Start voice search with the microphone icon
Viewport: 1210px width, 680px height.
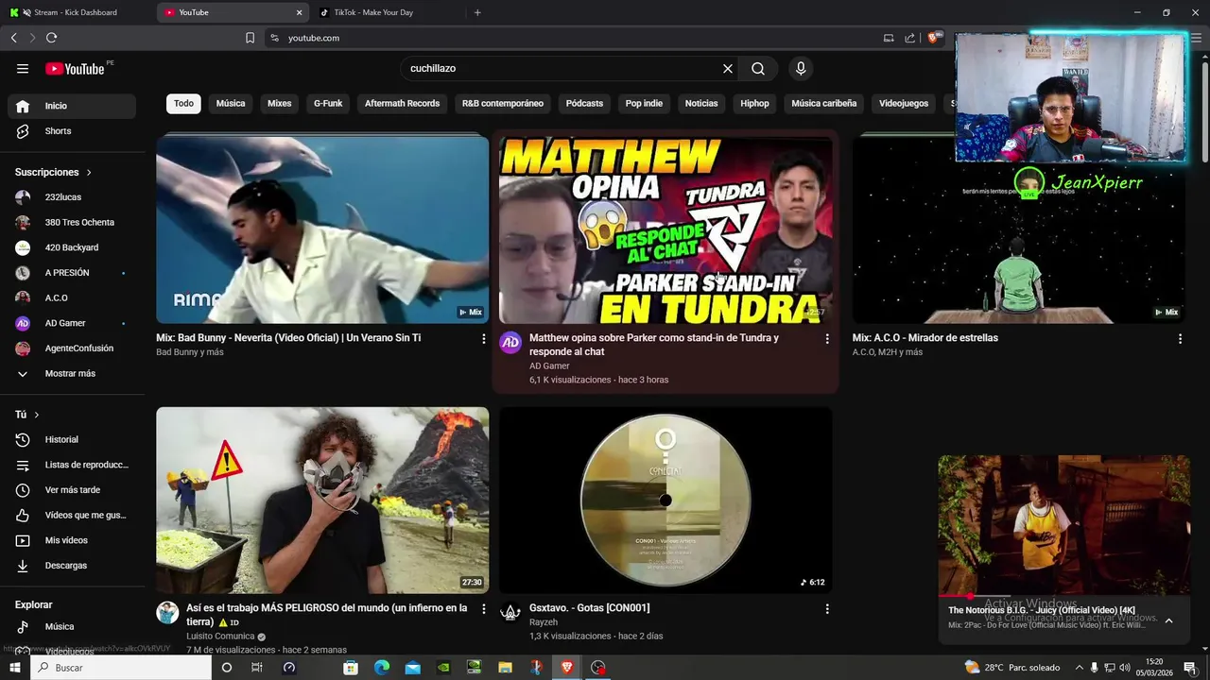(x=801, y=68)
